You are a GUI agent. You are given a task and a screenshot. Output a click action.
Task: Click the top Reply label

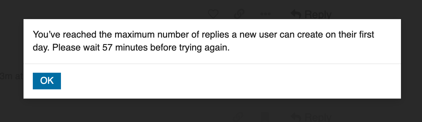(318, 14)
